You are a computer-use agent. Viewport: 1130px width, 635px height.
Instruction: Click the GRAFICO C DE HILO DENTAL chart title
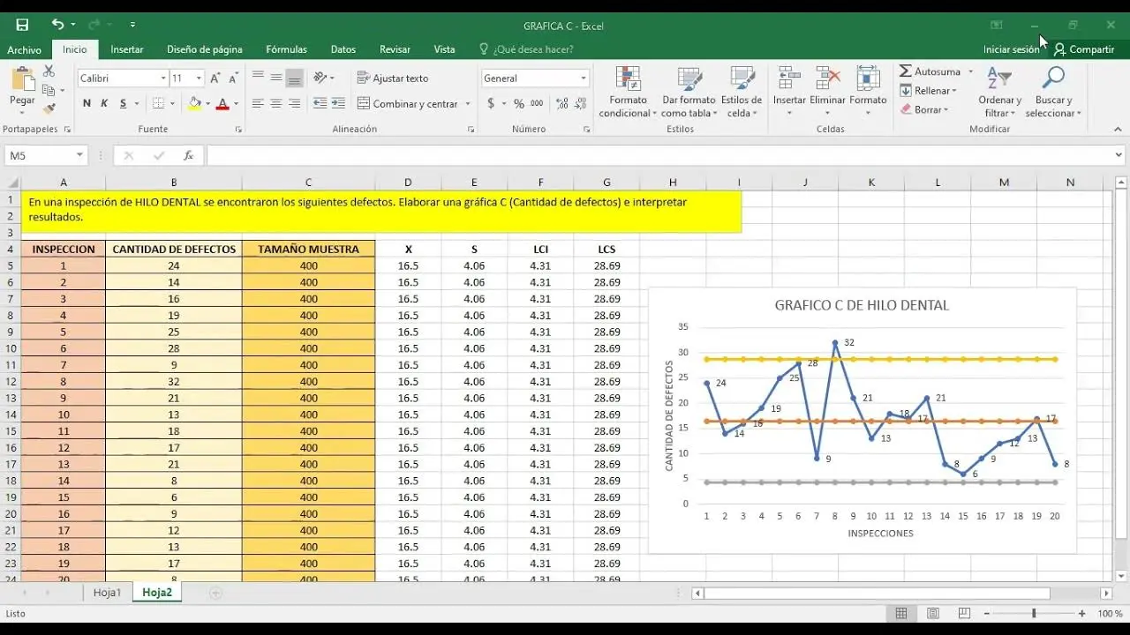[x=862, y=306]
